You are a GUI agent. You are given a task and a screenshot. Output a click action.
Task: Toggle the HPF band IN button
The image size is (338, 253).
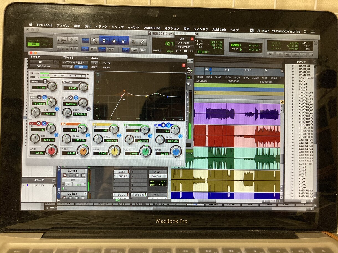(x=57, y=109)
